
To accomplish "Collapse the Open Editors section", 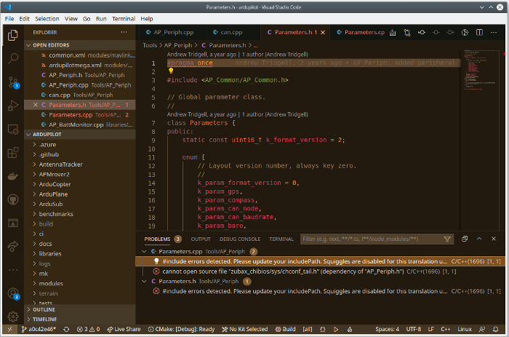I will [81, 45].
